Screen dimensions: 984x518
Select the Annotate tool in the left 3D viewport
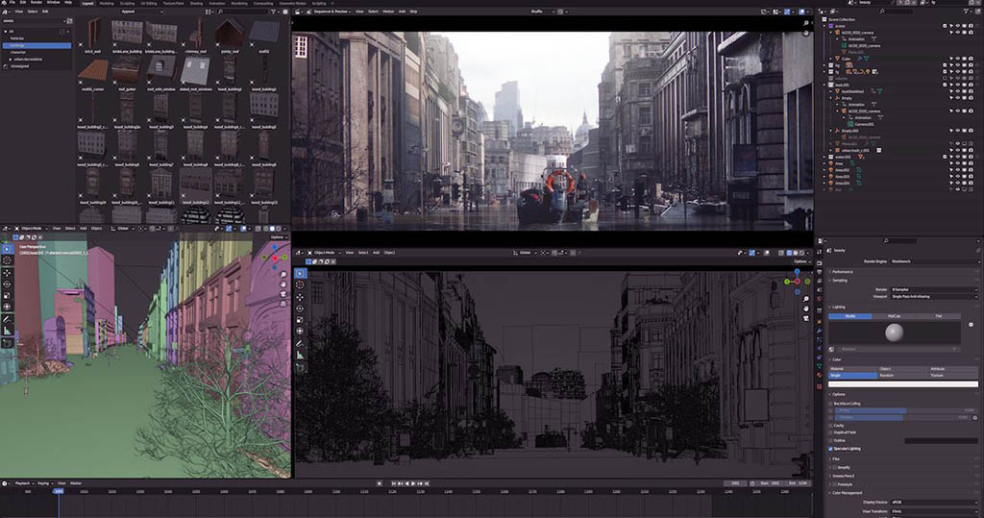(7, 320)
